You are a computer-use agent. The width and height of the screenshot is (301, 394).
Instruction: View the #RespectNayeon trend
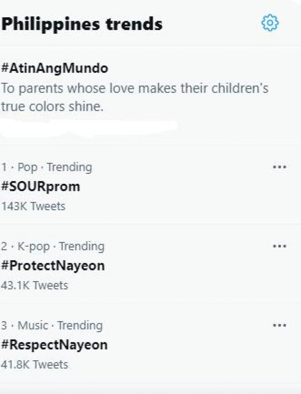54,345
